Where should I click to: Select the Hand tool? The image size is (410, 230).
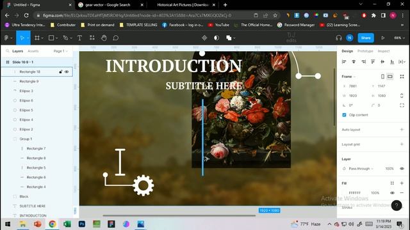(x=104, y=38)
